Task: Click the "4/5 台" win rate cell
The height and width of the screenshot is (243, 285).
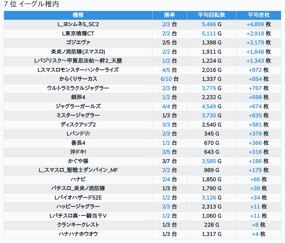Action: coord(169,70)
